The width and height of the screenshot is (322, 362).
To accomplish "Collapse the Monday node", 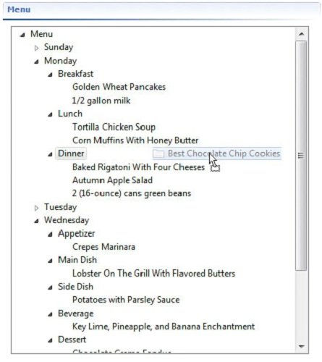I will click(36, 62).
